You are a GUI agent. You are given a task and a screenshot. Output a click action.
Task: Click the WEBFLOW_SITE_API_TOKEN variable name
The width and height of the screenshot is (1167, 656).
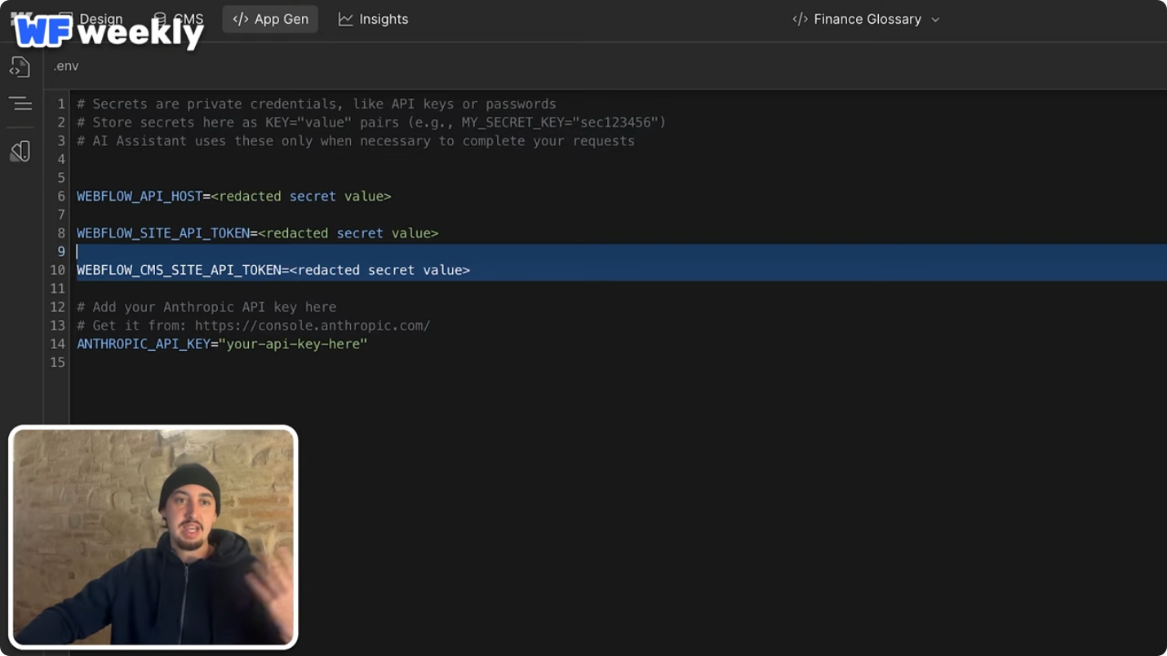tap(163, 233)
